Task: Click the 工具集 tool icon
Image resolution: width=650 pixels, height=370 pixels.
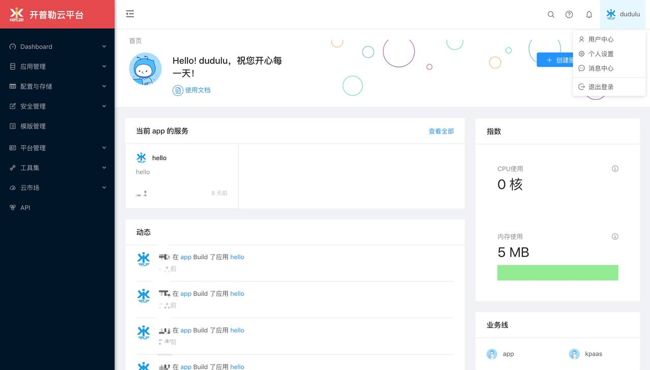Action: tap(13, 168)
